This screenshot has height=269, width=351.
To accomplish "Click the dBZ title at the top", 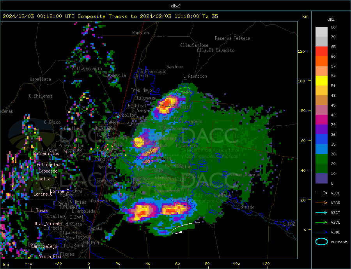I will 175,6.
